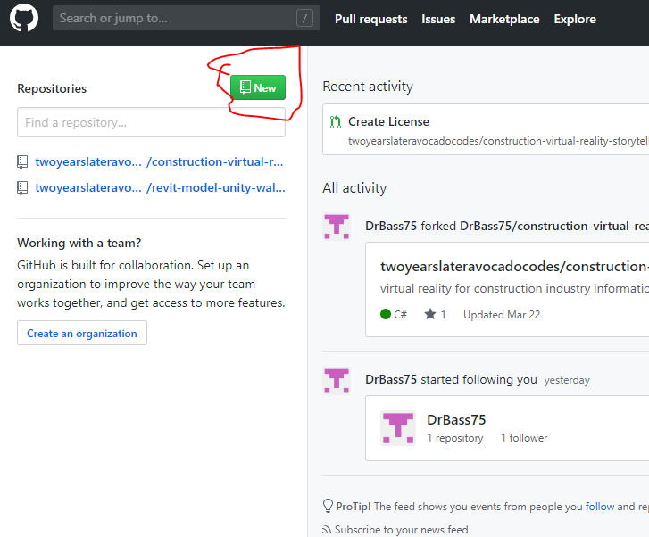Click the RSS icon beside Subscribe
The image size is (649, 537).
click(327, 530)
